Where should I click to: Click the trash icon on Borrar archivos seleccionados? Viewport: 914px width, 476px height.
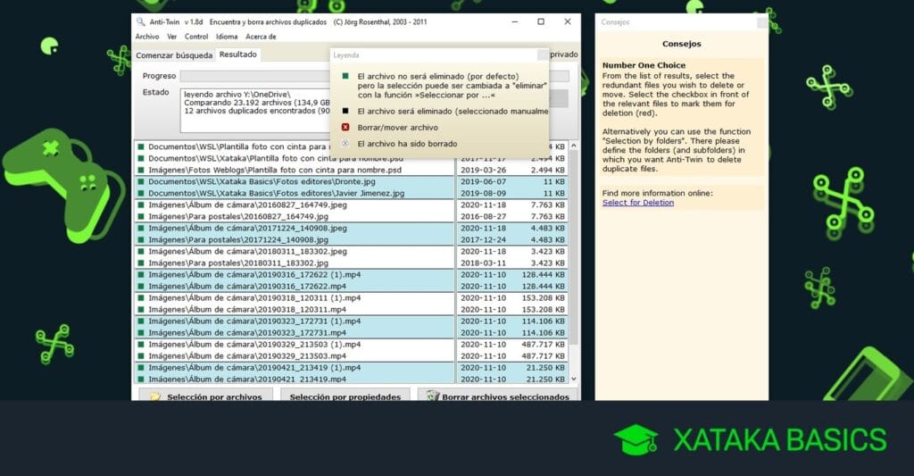click(x=432, y=397)
